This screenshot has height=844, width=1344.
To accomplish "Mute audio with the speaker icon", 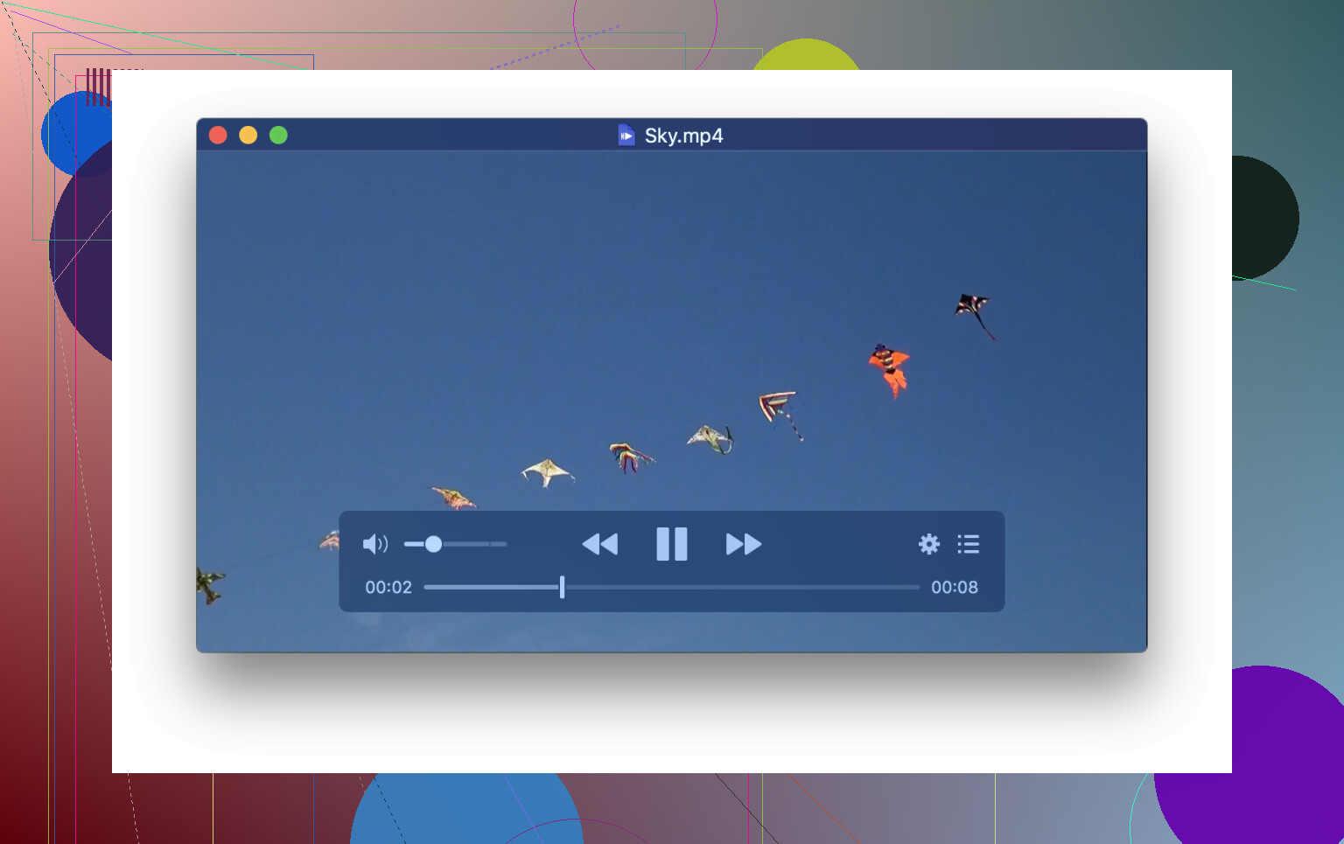I will click(x=374, y=544).
